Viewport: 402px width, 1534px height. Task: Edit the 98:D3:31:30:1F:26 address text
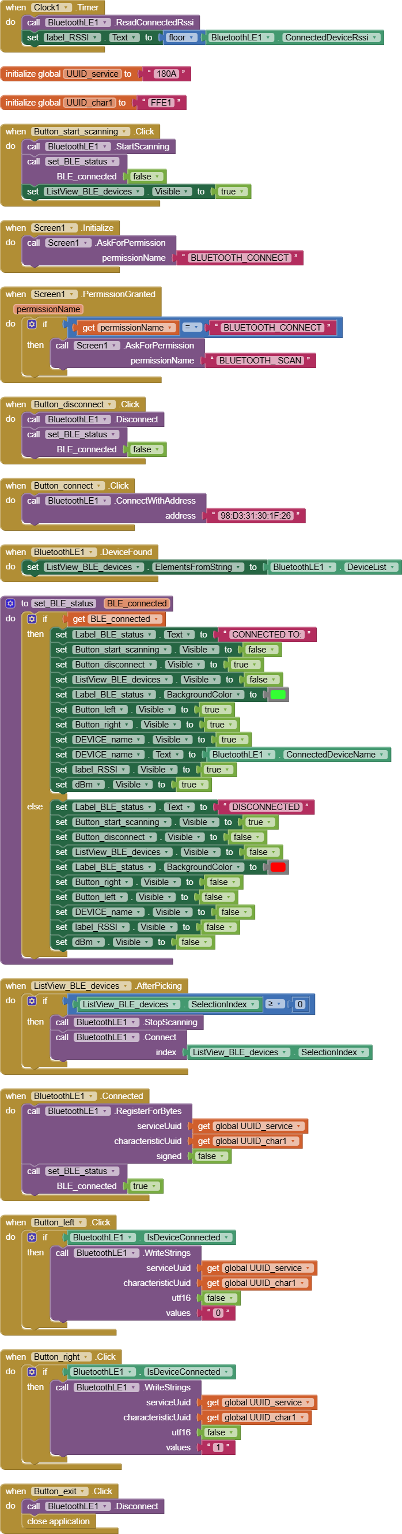(x=256, y=516)
